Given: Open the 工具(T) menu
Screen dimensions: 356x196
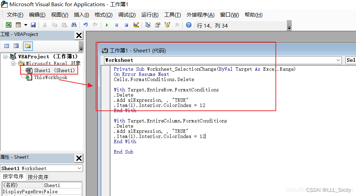Looking at the screenshot, I should click(172, 15).
